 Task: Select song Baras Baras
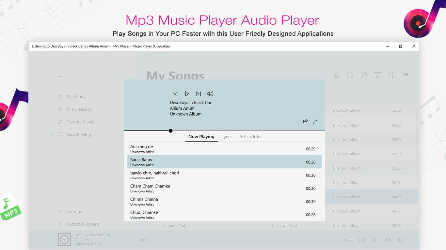224,162
